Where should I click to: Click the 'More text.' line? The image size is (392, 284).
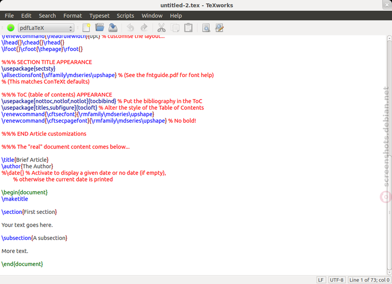click(15, 251)
